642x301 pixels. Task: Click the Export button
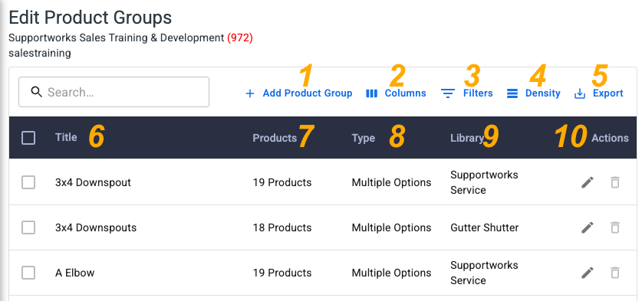[x=599, y=93]
